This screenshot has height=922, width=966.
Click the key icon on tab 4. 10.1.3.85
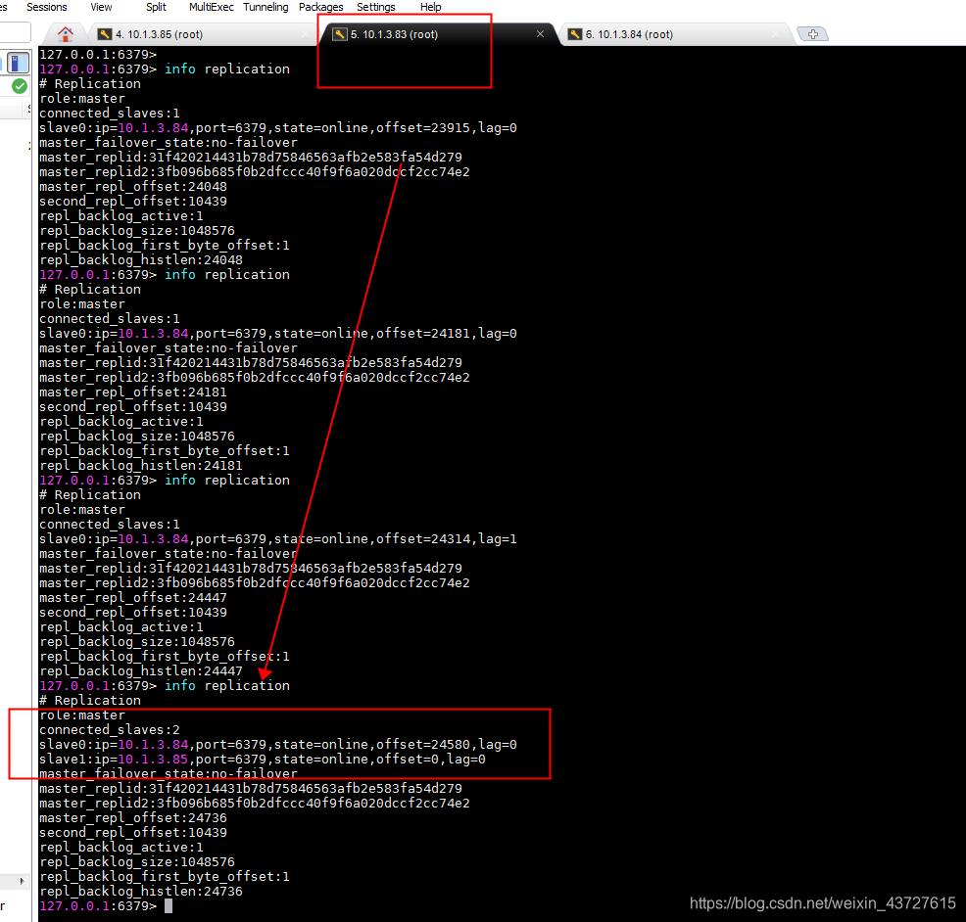(x=105, y=34)
